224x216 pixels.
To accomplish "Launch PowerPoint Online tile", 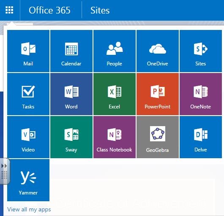I will pos(158,94).
